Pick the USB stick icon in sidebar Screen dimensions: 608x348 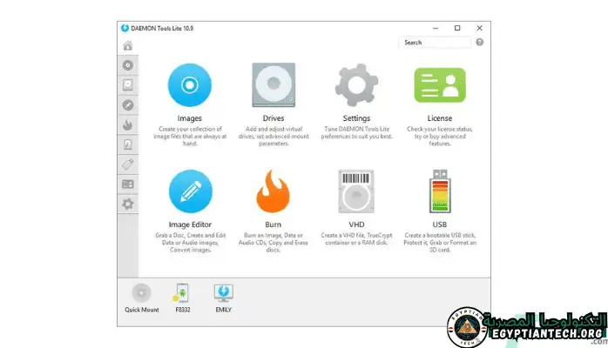point(128,164)
